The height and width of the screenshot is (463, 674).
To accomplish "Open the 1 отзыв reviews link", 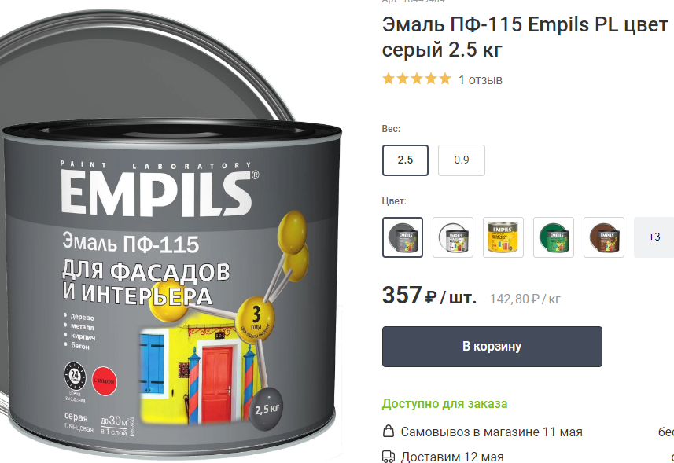I will click(x=481, y=80).
